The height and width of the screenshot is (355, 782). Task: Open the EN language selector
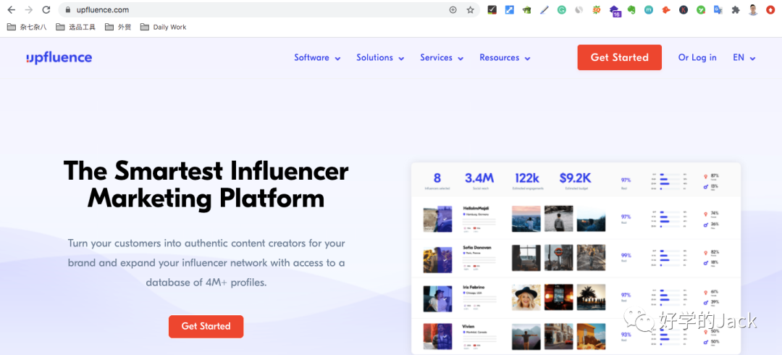(x=744, y=58)
